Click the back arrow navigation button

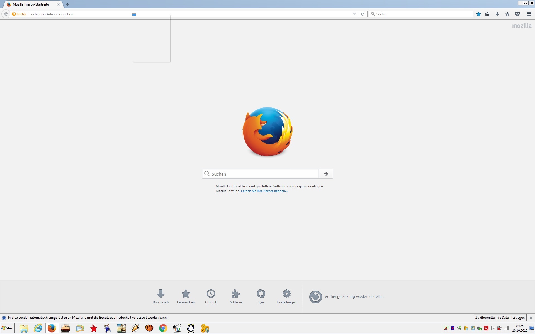[6, 14]
